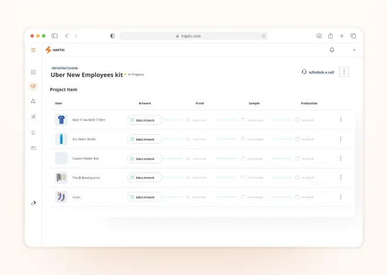Image resolution: width=387 pixels, height=275 pixels.
Task: Open a new browser tab
Action: 342,36
